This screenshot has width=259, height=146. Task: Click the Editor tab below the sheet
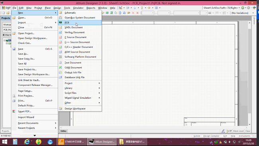coord(63,131)
